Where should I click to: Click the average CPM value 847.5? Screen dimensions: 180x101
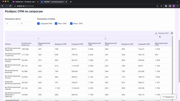[74, 49]
